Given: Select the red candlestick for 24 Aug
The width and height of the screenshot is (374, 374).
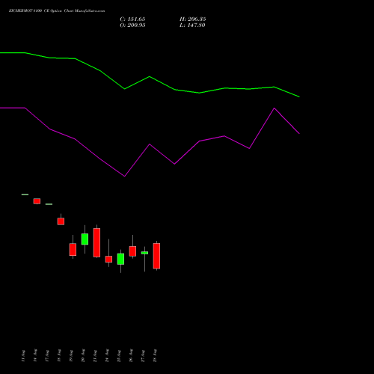Looking at the screenshot, I should pyautogui.click(x=108, y=259).
